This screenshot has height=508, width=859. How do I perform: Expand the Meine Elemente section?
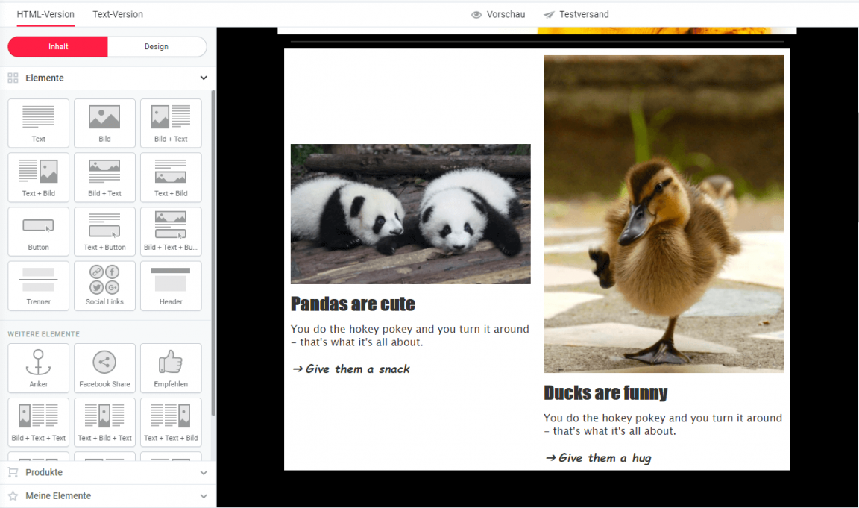(x=204, y=496)
